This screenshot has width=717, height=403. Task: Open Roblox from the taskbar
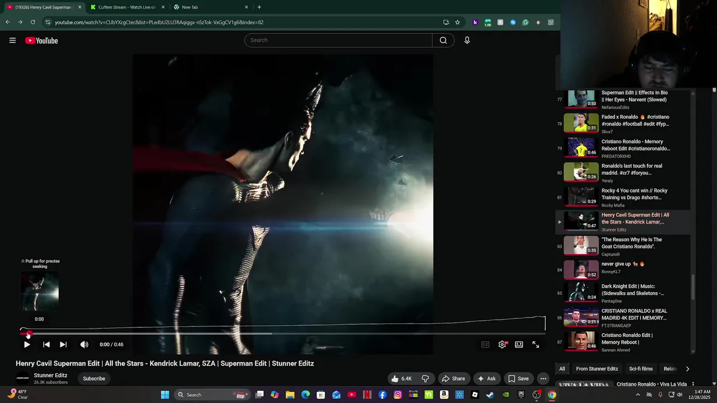coord(475,395)
